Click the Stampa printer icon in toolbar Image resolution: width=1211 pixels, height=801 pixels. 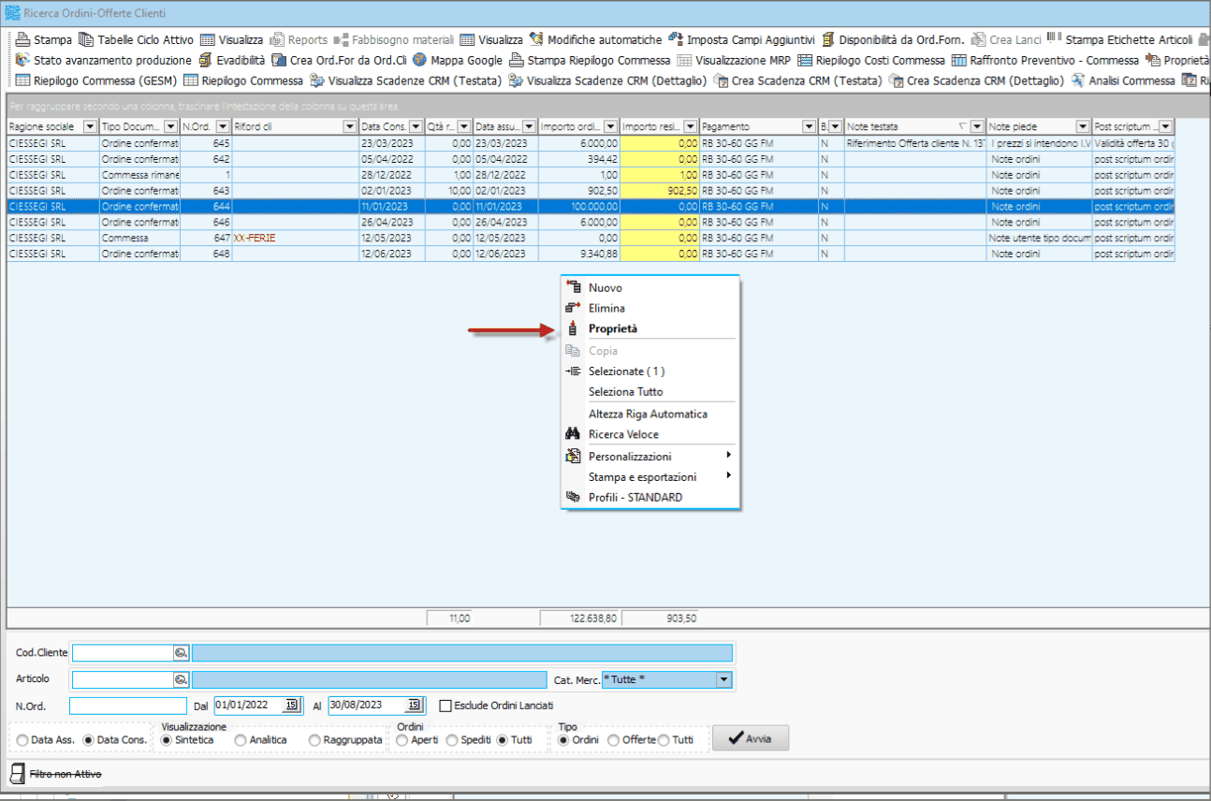tap(22, 40)
